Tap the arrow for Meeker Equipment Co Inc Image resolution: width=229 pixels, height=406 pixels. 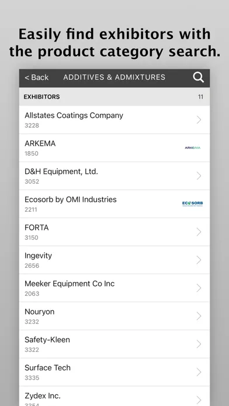coord(199,288)
